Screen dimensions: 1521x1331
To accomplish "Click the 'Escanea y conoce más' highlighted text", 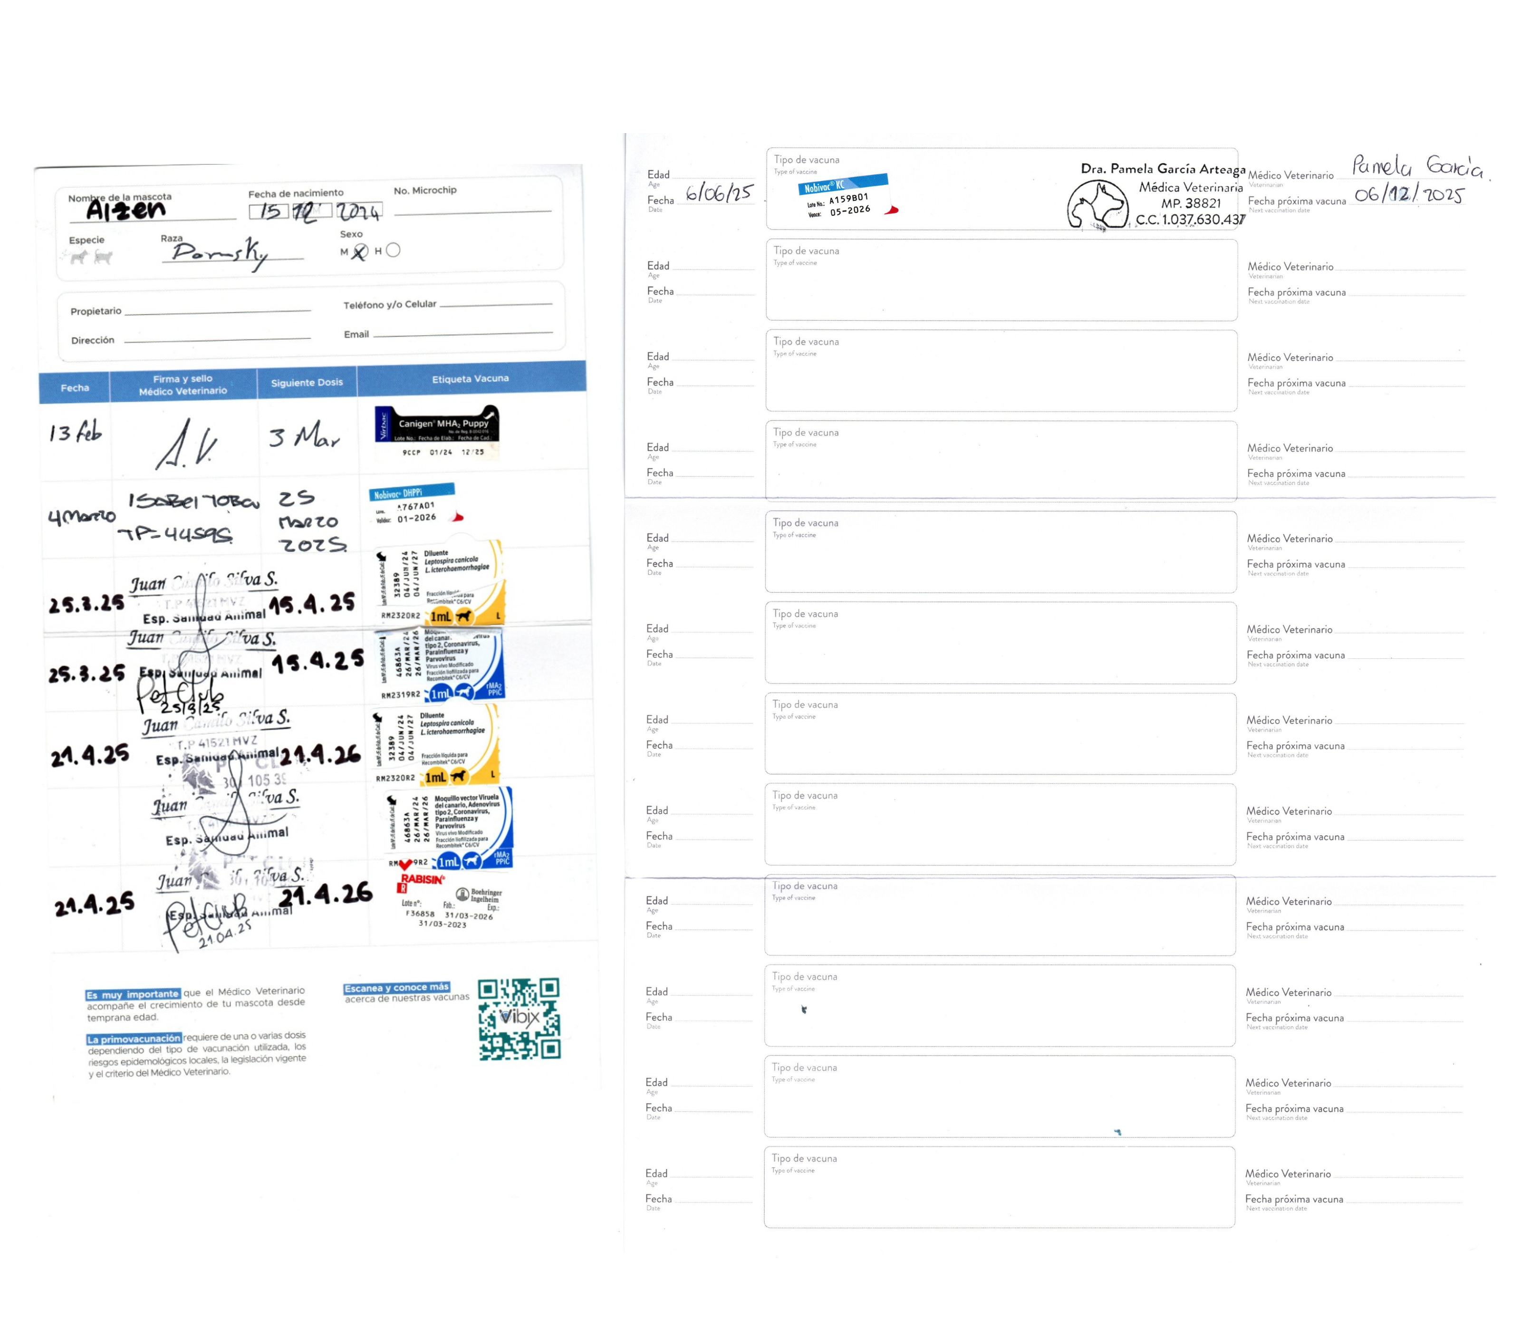I will coord(396,988).
